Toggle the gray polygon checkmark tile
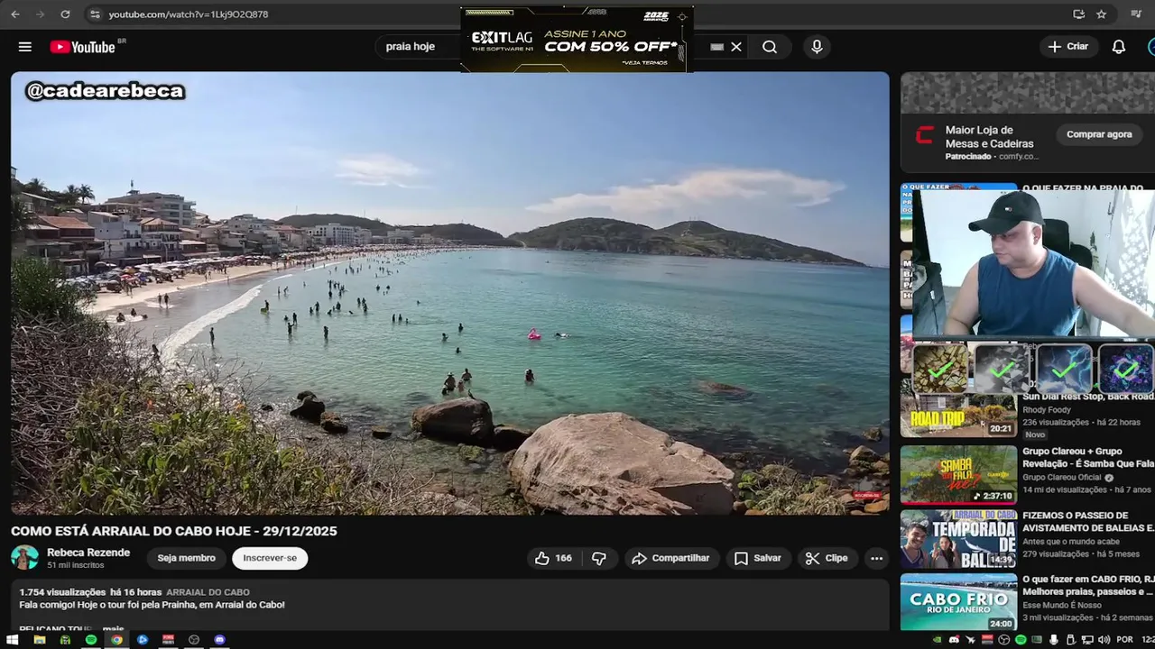The image size is (1155, 649). [1002, 368]
